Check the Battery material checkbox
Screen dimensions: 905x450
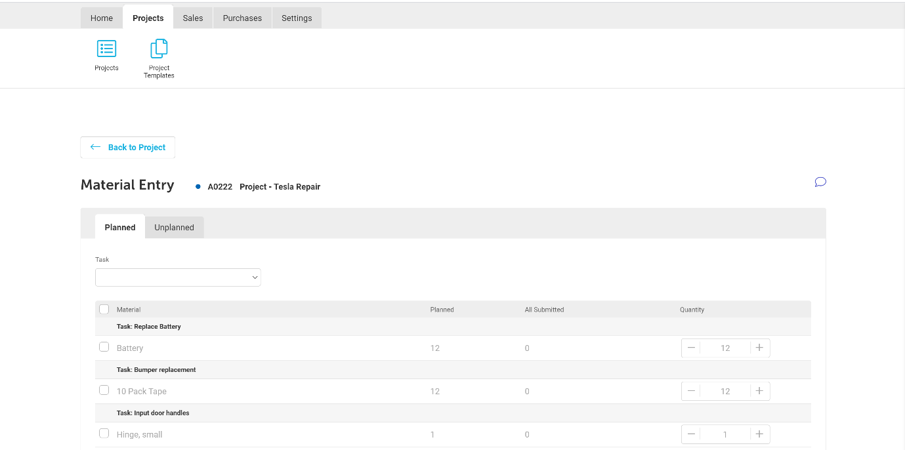point(104,347)
